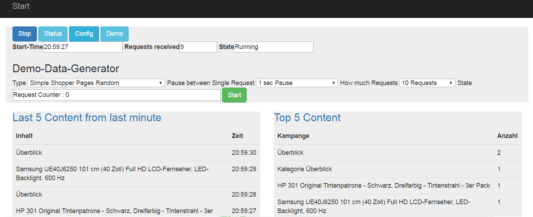Image resolution: width=533 pixels, height=217 pixels.
Task: Click the Start-Time field
Action: coord(83,47)
